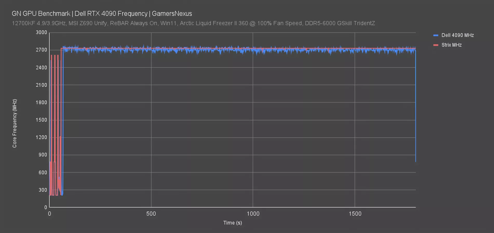Select the "Time (s)" x-axis title
Screen dimensions: 494x233
tap(233, 223)
